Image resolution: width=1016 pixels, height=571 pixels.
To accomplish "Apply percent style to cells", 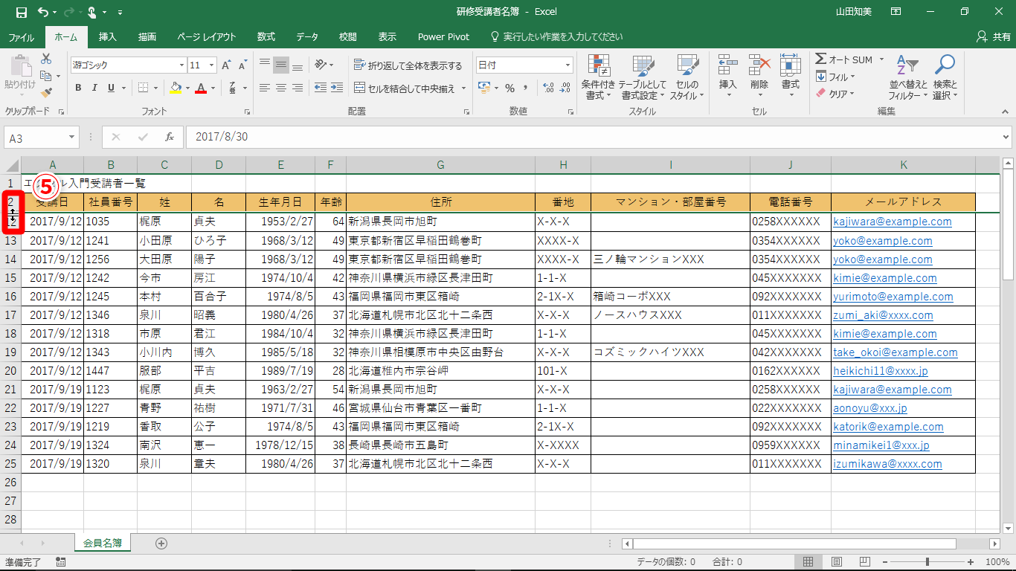I will pyautogui.click(x=509, y=88).
